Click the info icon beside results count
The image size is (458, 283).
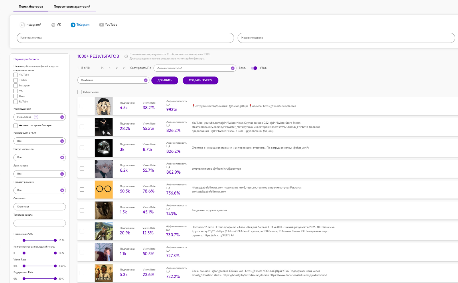[126, 57]
